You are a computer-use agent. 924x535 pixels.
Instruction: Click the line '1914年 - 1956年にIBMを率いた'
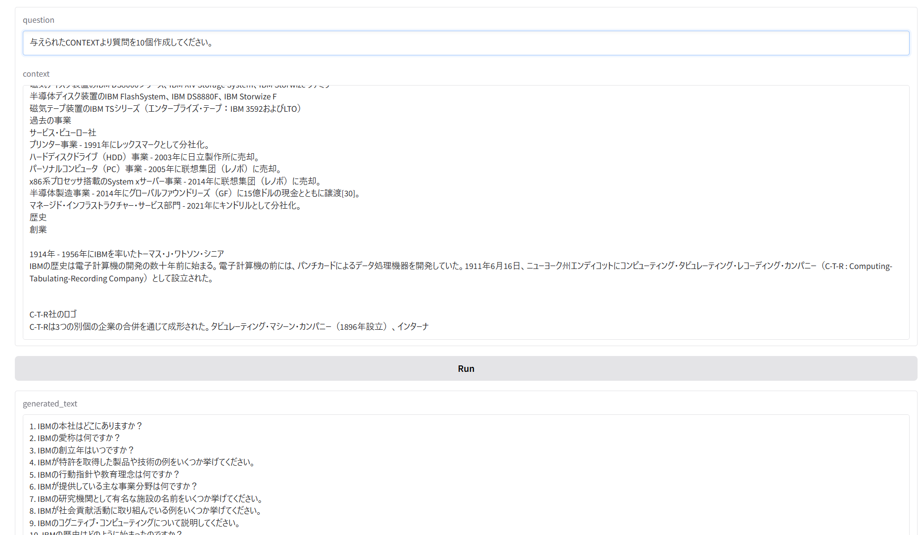127,254
